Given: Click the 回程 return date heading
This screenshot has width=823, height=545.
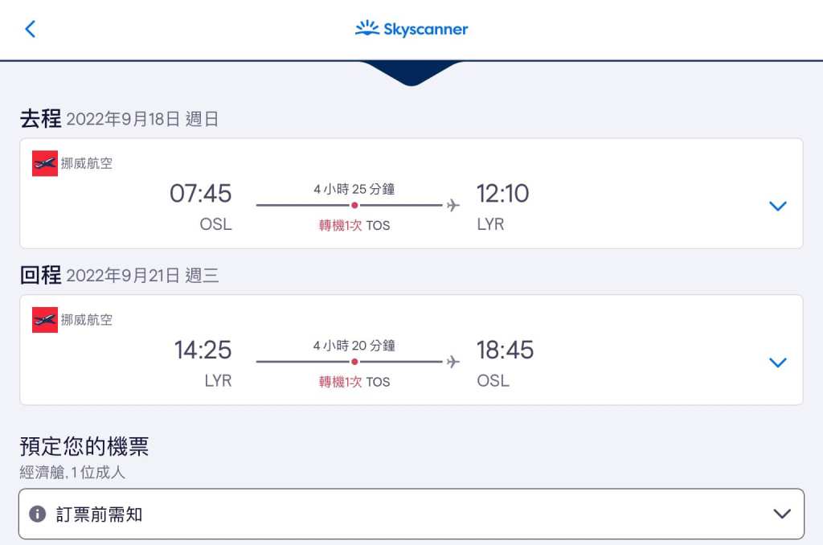Looking at the screenshot, I should (x=119, y=276).
